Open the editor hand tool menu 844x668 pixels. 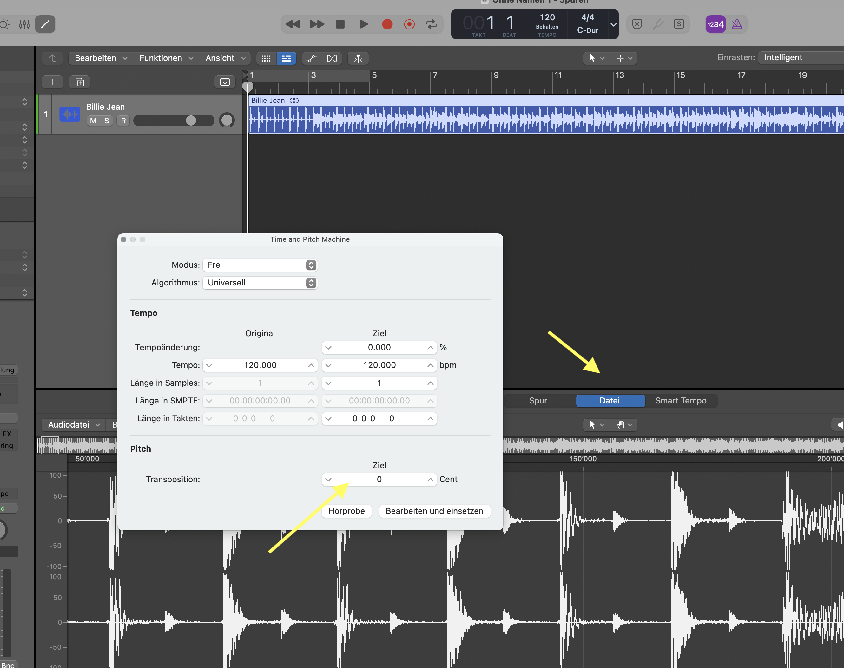(x=624, y=425)
